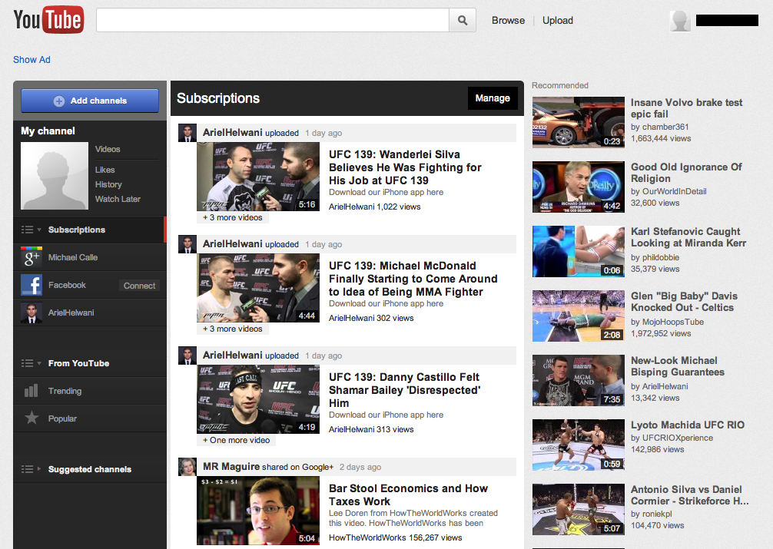Click ArielHelwani name in first feed header
Viewport: 773px width, 549px height.
(x=233, y=133)
